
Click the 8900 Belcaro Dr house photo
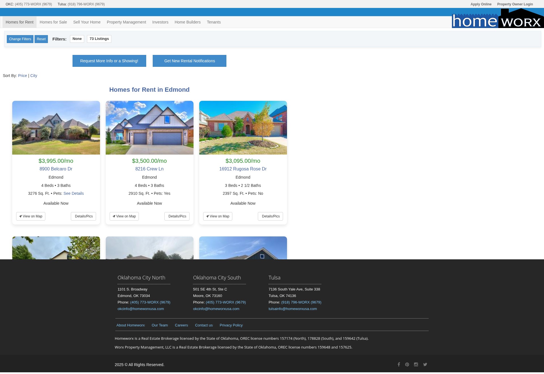[x=56, y=128]
